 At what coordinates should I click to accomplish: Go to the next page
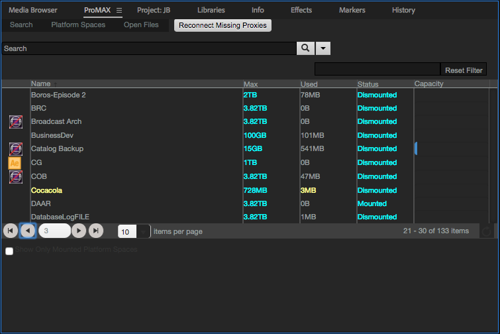79,231
